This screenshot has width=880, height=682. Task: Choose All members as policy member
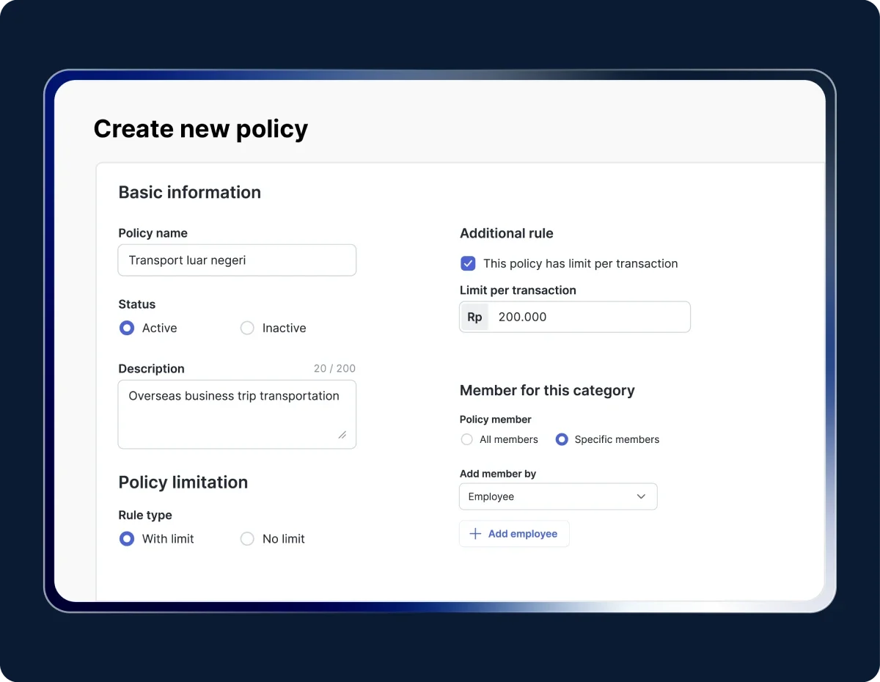[466, 439]
